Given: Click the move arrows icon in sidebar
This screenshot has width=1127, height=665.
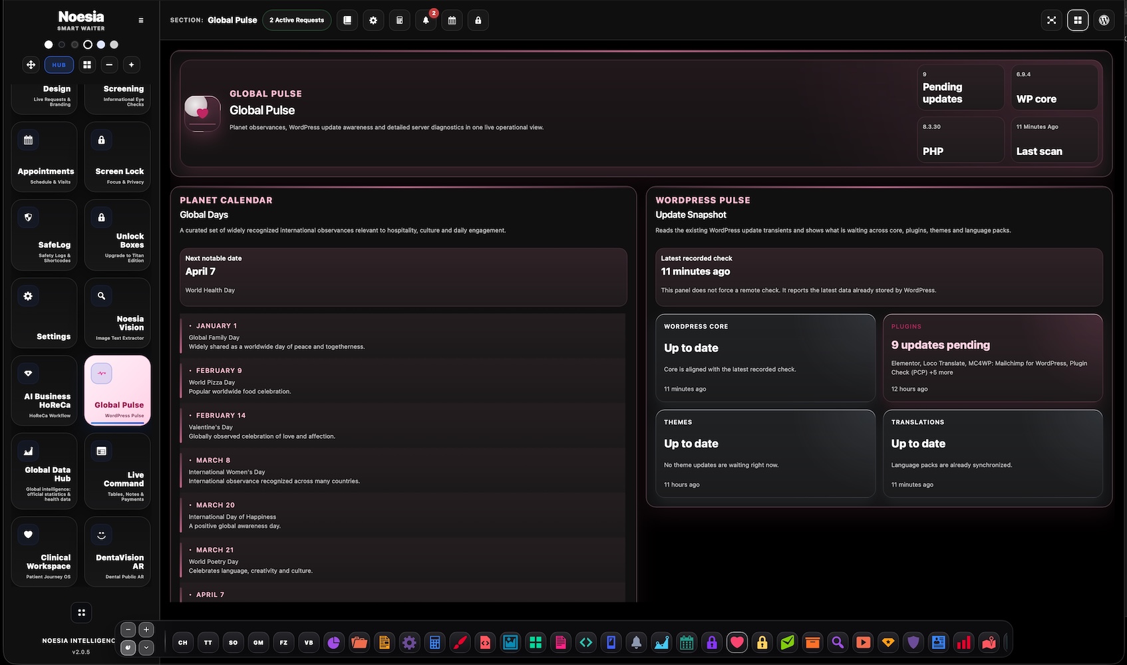Looking at the screenshot, I should (x=31, y=65).
